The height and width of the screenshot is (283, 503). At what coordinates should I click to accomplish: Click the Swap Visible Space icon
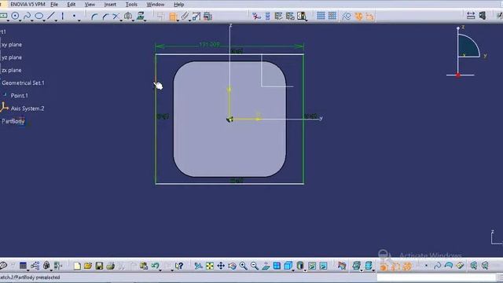[x=323, y=266]
